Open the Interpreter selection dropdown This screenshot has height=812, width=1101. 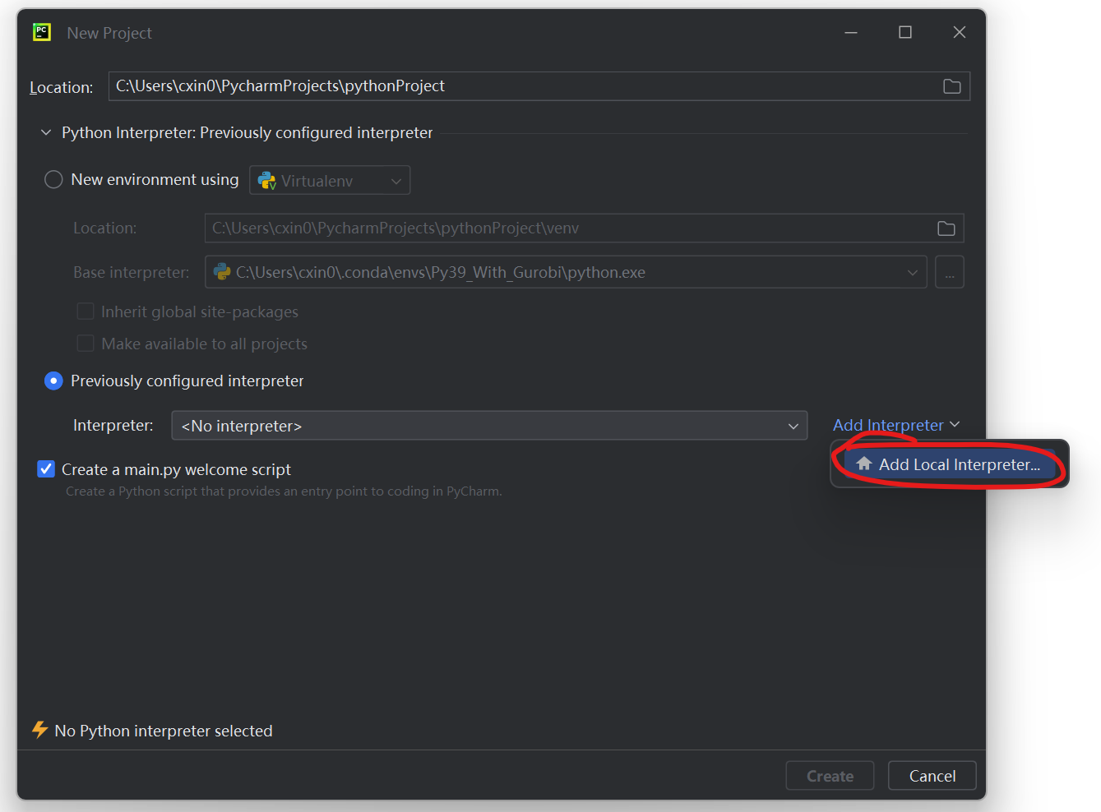coord(488,426)
